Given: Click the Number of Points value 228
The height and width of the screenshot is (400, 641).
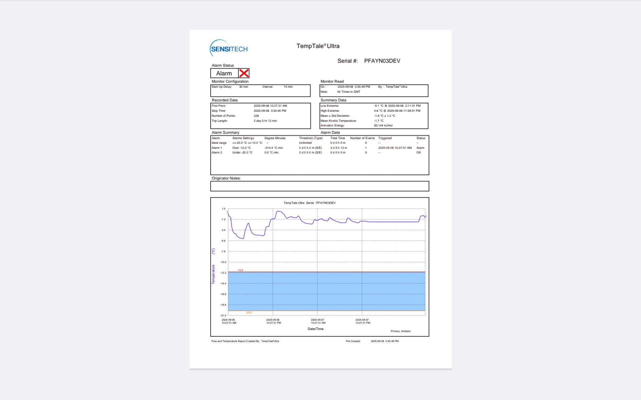Looking at the screenshot, I should point(256,116).
